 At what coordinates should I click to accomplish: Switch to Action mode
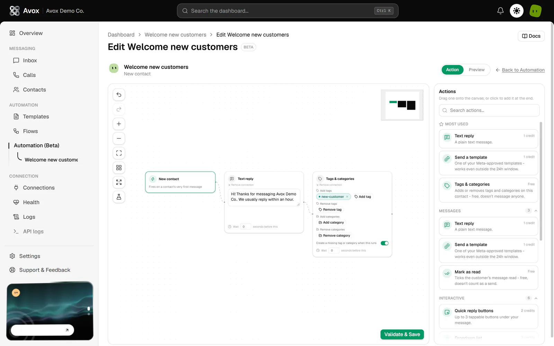452,70
